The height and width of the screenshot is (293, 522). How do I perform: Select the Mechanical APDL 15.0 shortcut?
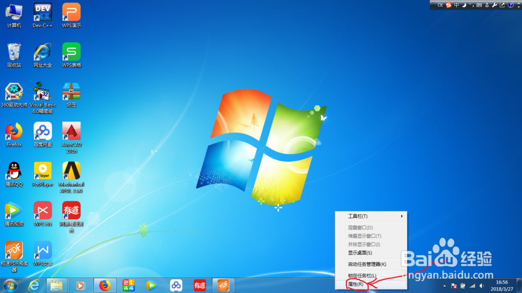(x=71, y=177)
